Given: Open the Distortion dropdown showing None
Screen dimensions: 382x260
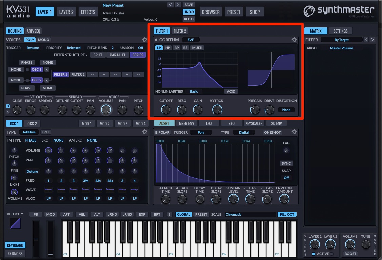Looking at the screenshot, I should pyautogui.click(x=286, y=110).
